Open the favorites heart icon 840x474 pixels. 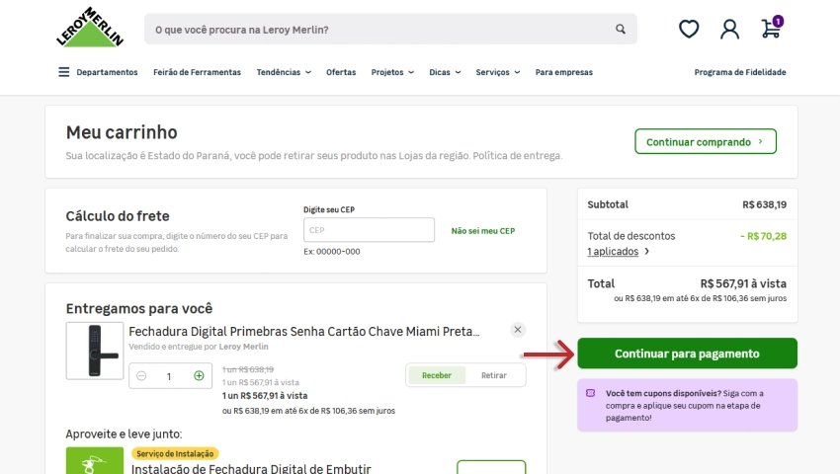click(689, 29)
